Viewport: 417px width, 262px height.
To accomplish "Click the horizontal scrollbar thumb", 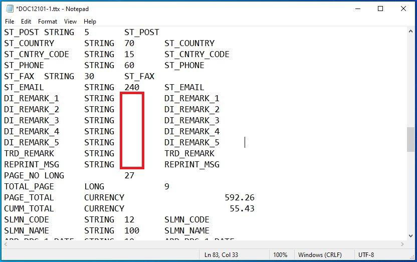I will click(200, 244).
